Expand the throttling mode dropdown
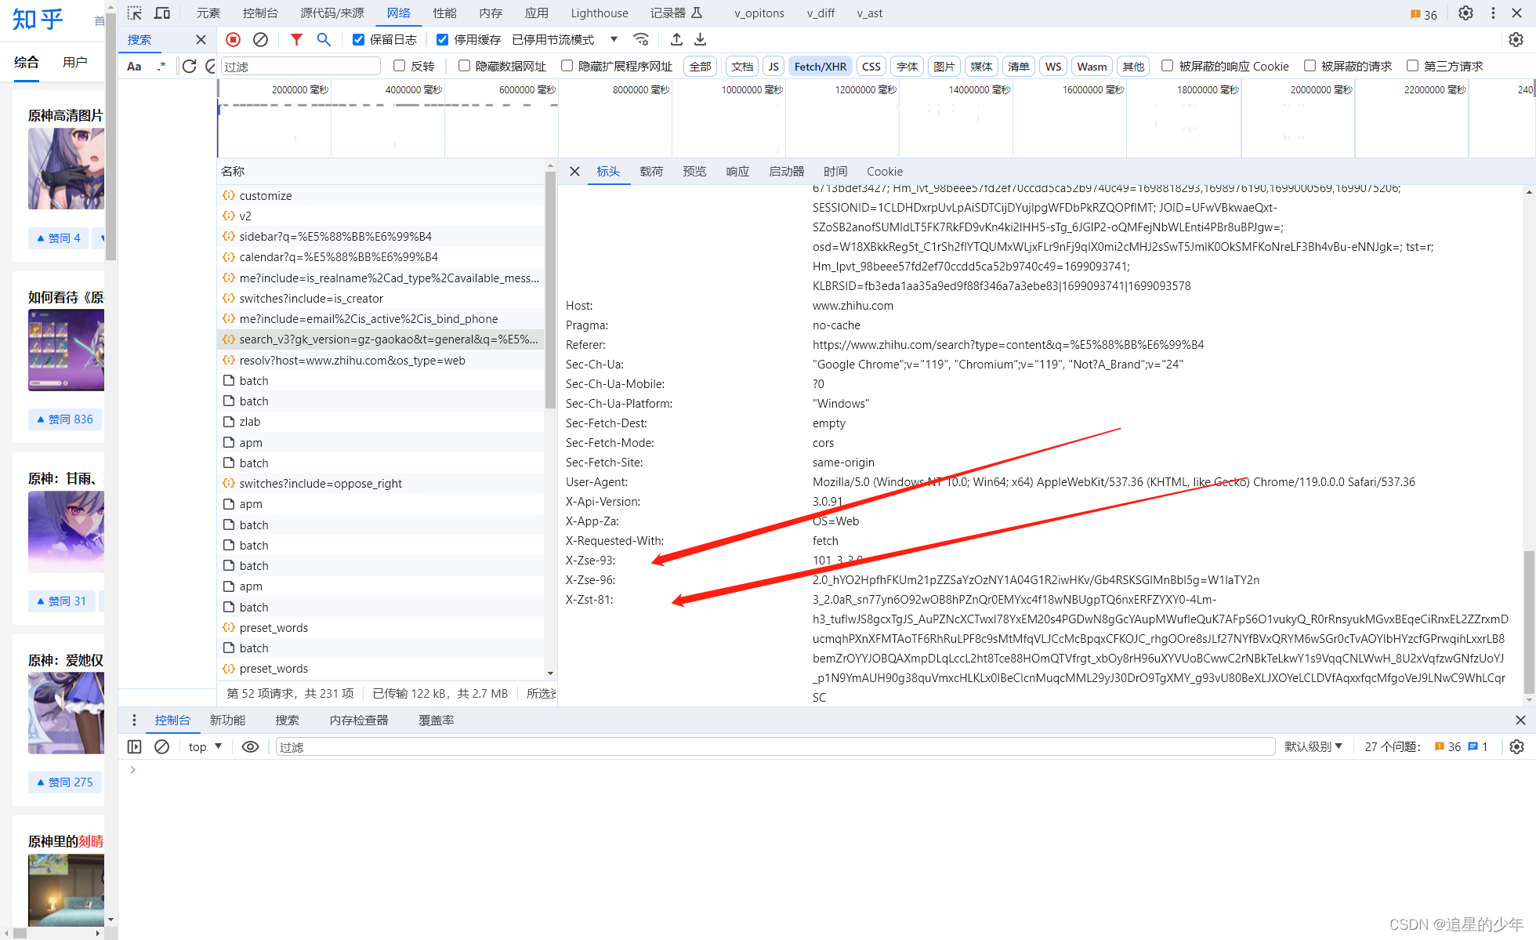Viewport: 1536px width, 940px height. [614, 39]
